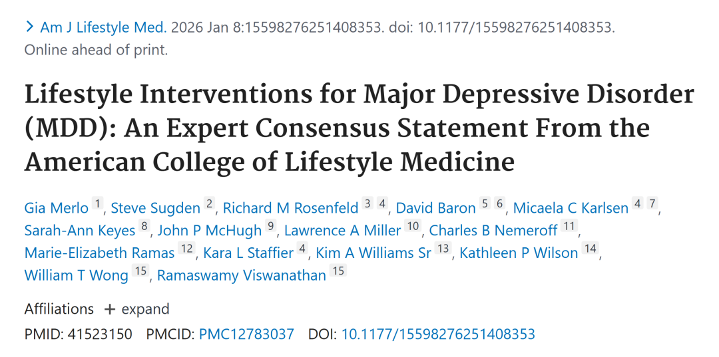Click affiliation superscript 2 after Steve Sugden
Screen dimensions: 719x357
(x=209, y=205)
